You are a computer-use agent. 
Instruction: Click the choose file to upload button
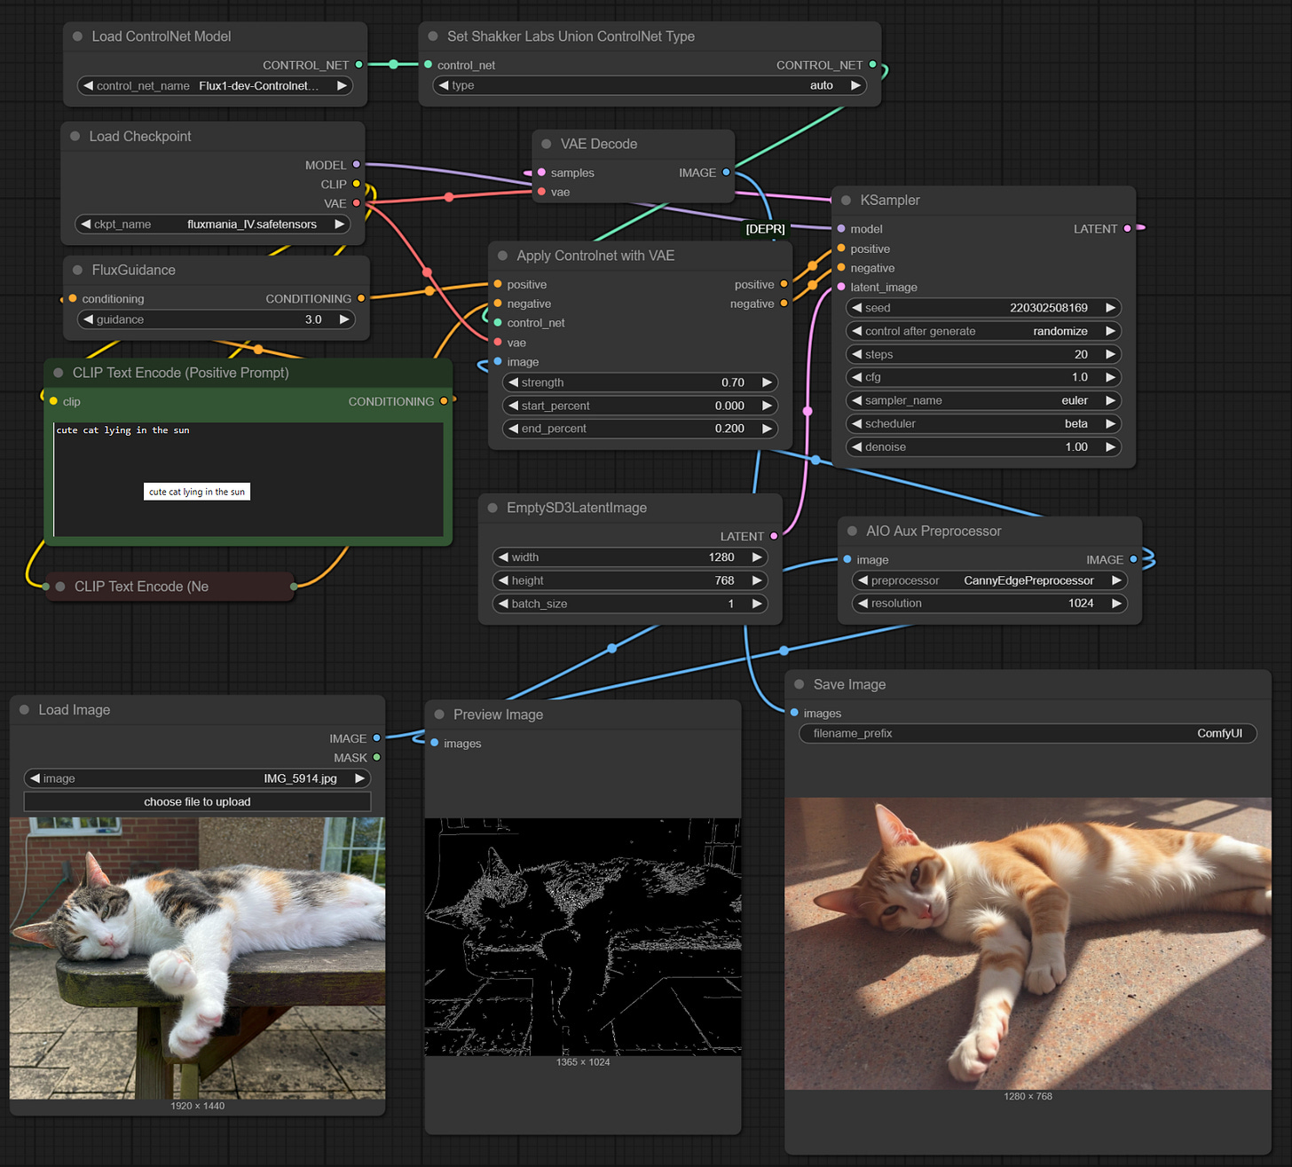click(x=197, y=801)
